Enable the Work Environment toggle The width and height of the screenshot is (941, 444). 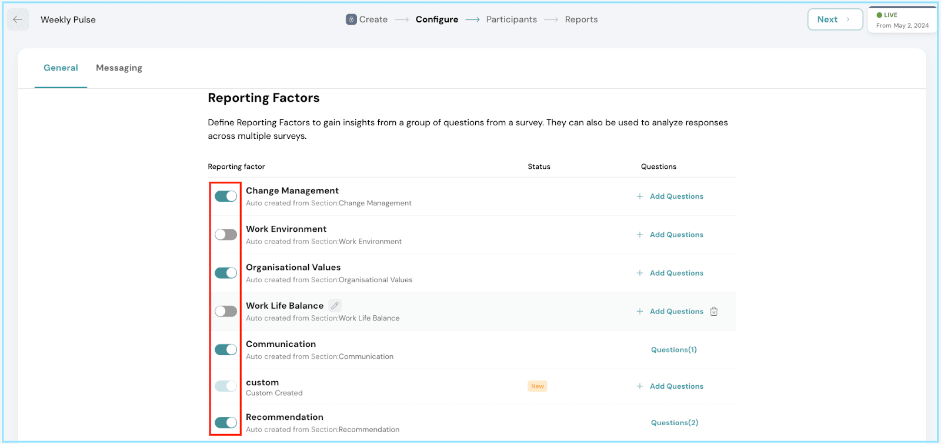point(226,235)
